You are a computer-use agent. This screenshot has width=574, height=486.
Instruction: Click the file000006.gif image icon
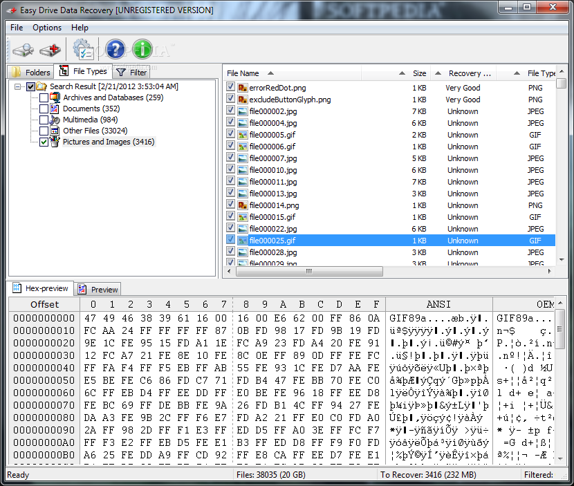pyautogui.click(x=242, y=147)
